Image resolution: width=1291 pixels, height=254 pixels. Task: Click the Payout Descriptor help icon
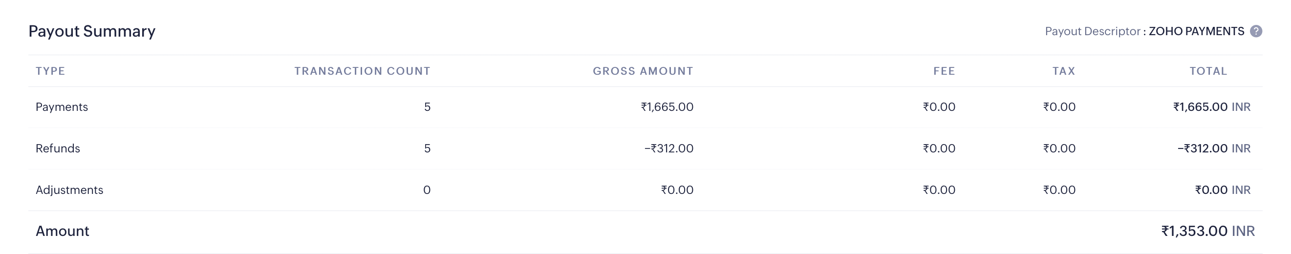1256,31
